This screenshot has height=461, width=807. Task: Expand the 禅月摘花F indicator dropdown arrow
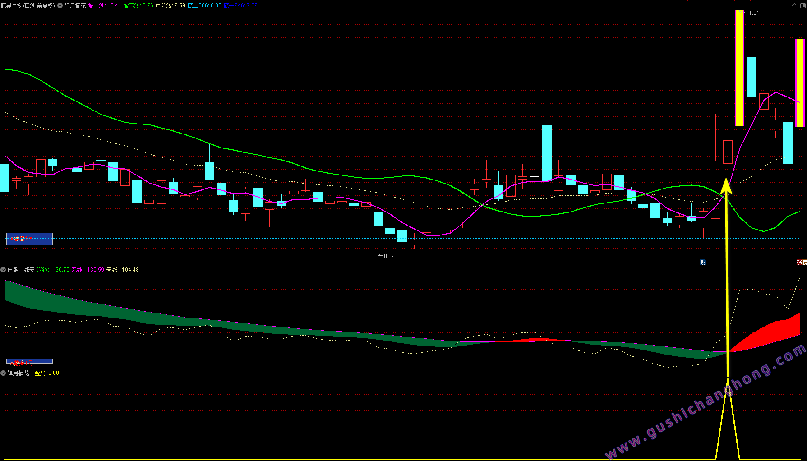[x=3, y=373]
